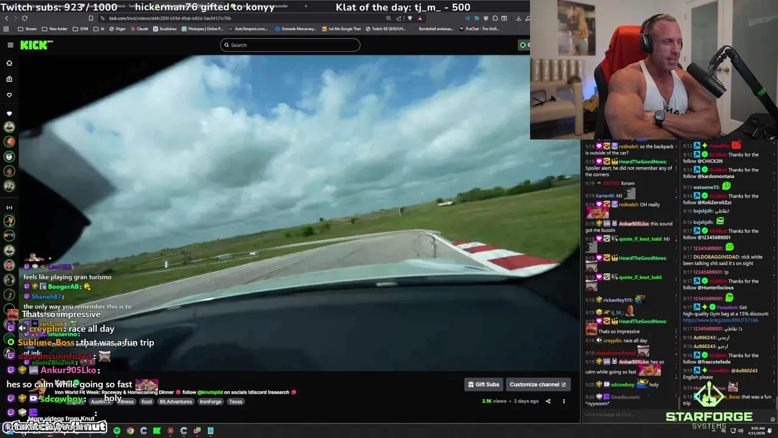The height and width of the screenshot is (438, 778).
Task: Open the Kick hamburger sidebar menu
Action: pos(10,45)
